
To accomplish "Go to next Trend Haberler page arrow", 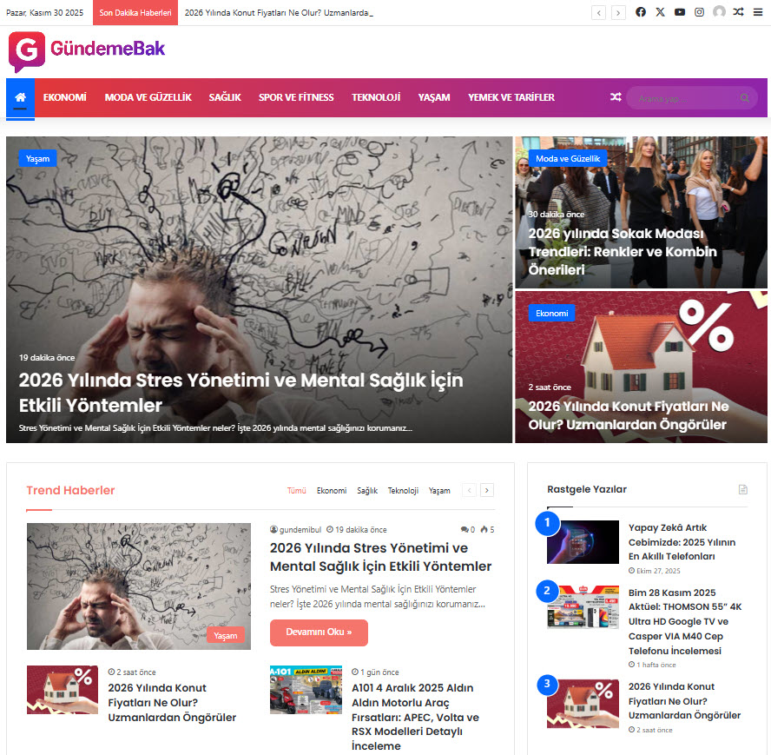I will pyautogui.click(x=487, y=490).
